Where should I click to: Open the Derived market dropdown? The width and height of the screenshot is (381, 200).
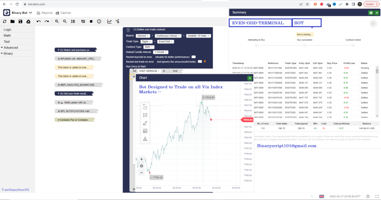click(143, 36)
